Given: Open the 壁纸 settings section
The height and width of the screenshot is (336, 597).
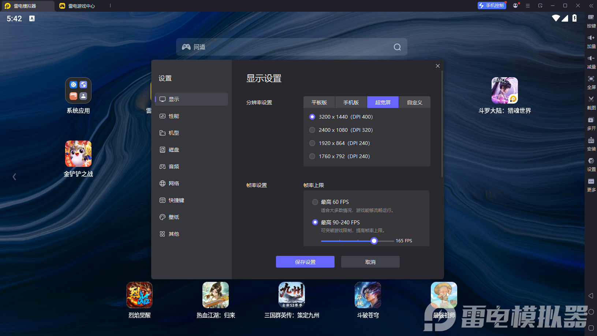Looking at the screenshot, I should [191, 217].
